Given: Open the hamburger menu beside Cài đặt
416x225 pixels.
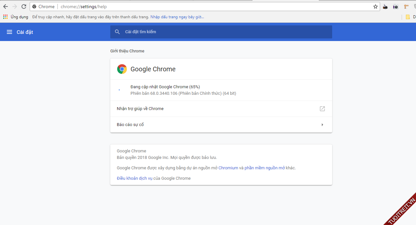Looking at the screenshot, I should (x=9, y=32).
